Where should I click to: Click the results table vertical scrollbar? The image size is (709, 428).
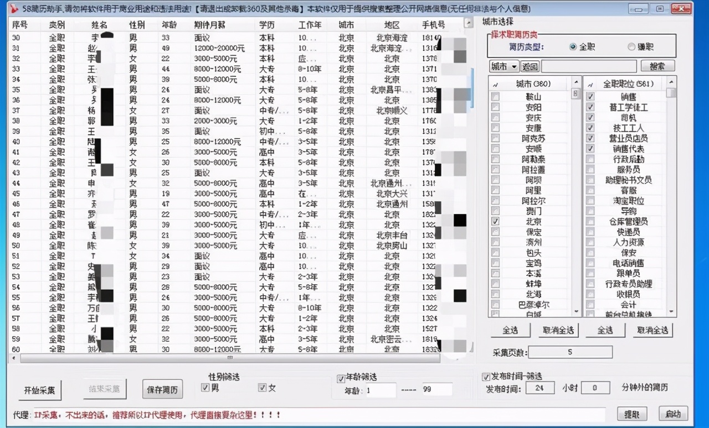click(x=471, y=88)
